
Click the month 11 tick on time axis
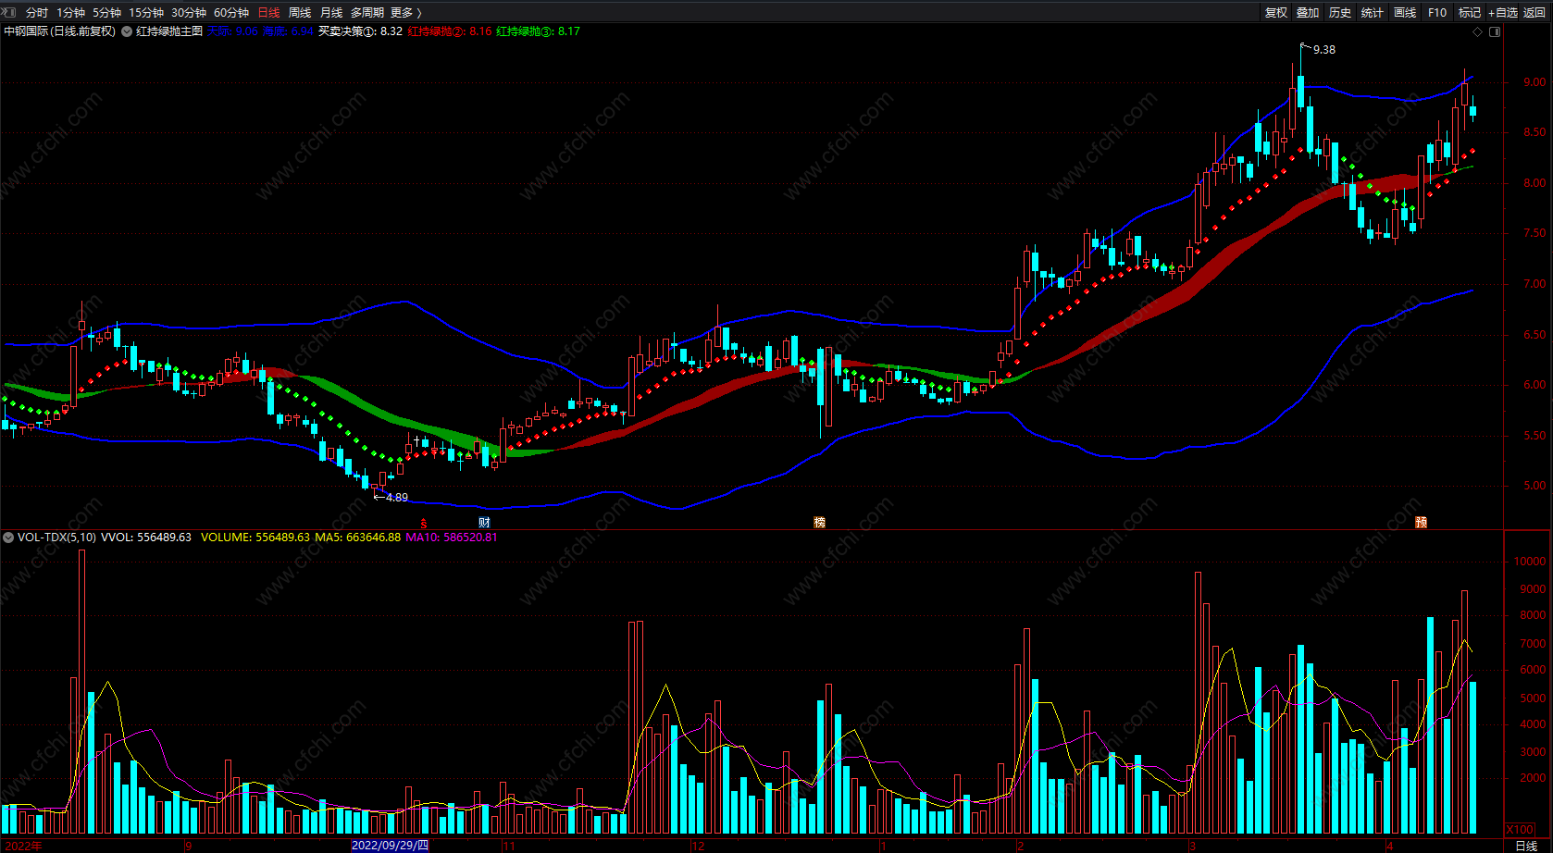pos(509,846)
